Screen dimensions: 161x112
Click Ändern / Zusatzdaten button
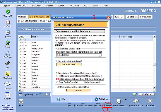click(83, 105)
